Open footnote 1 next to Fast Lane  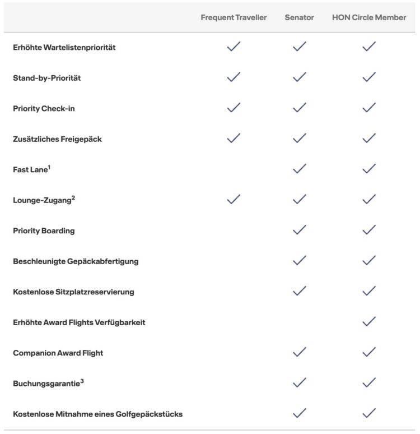pos(49,167)
